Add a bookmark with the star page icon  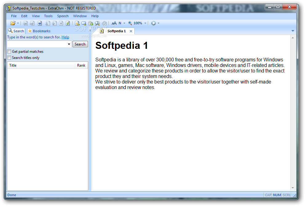(x=77, y=23)
